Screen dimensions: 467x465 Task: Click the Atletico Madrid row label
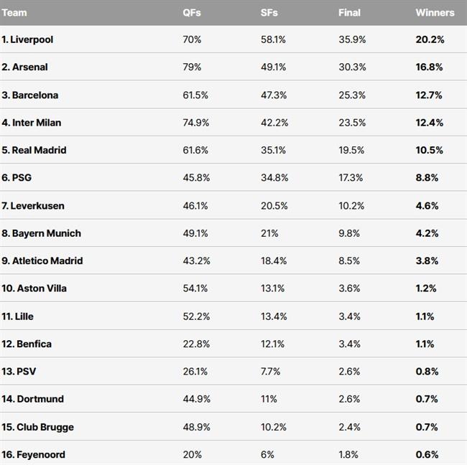click(x=42, y=260)
